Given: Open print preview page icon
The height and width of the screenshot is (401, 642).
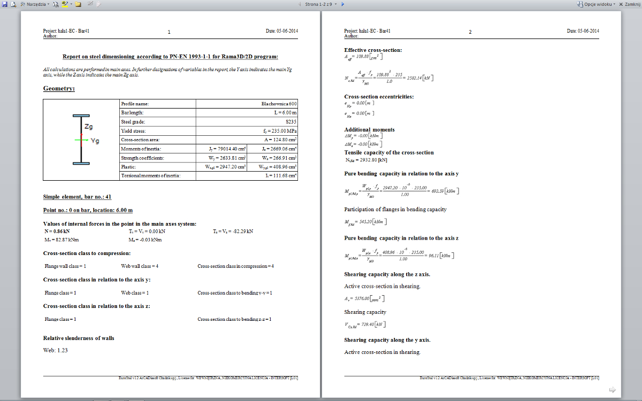Looking at the screenshot, I should click(x=13, y=4).
